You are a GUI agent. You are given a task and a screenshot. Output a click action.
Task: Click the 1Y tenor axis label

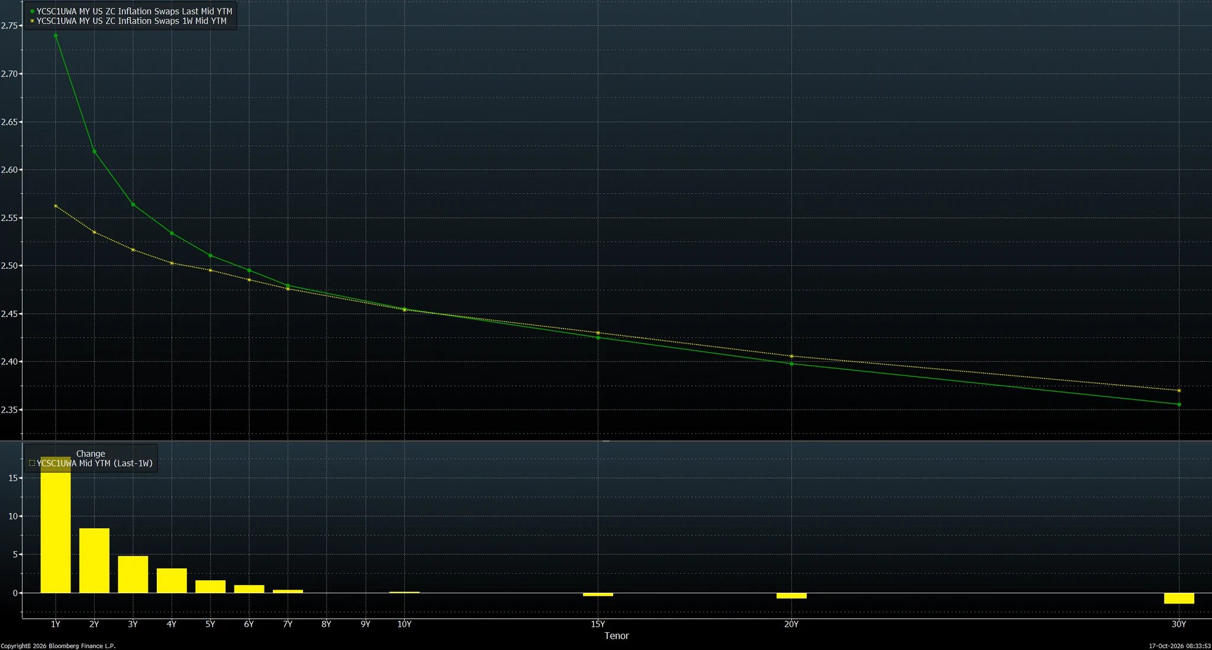pyautogui.click(x=56, y=624)
